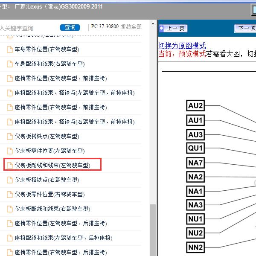Click document icon beside 座椅零件位置(左驾驶车型、后排座椅)
256x256 pixels.
pos(10,224)
